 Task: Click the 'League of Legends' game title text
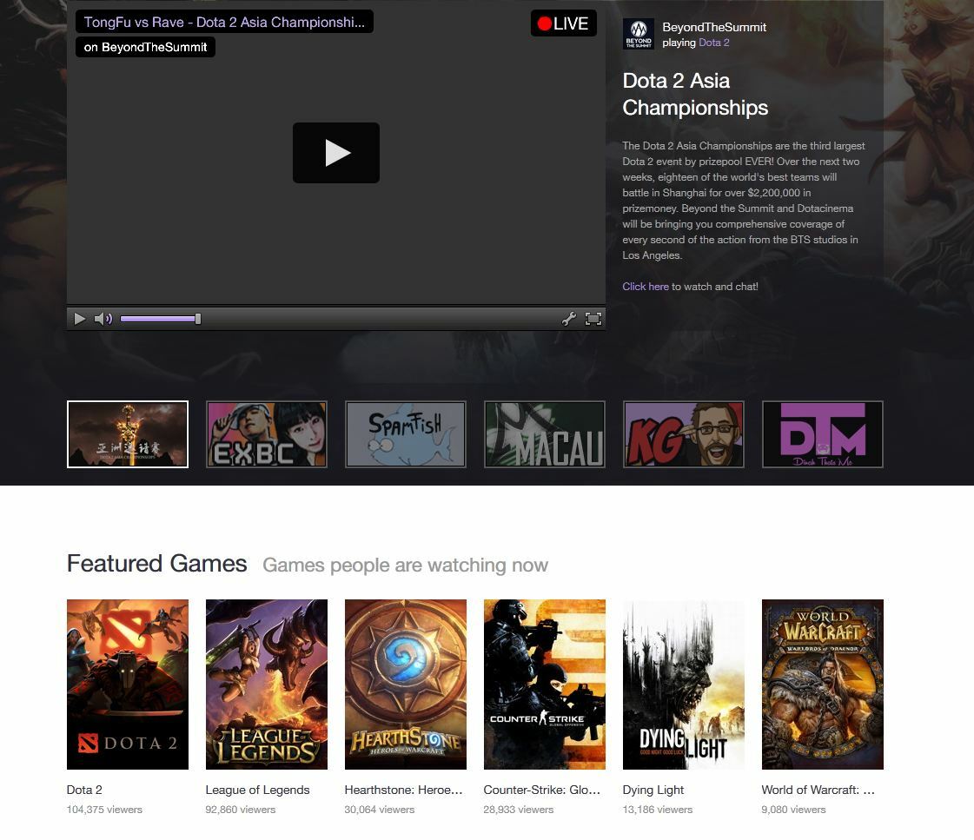(x=258, y=790)
